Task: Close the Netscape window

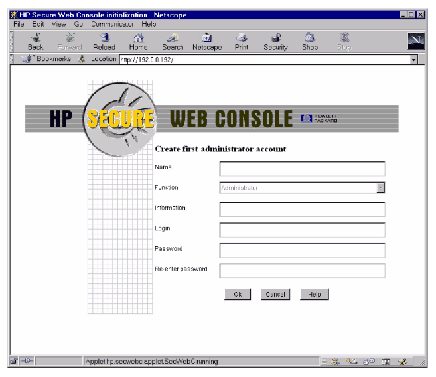Action: click(x=421, y=15)
